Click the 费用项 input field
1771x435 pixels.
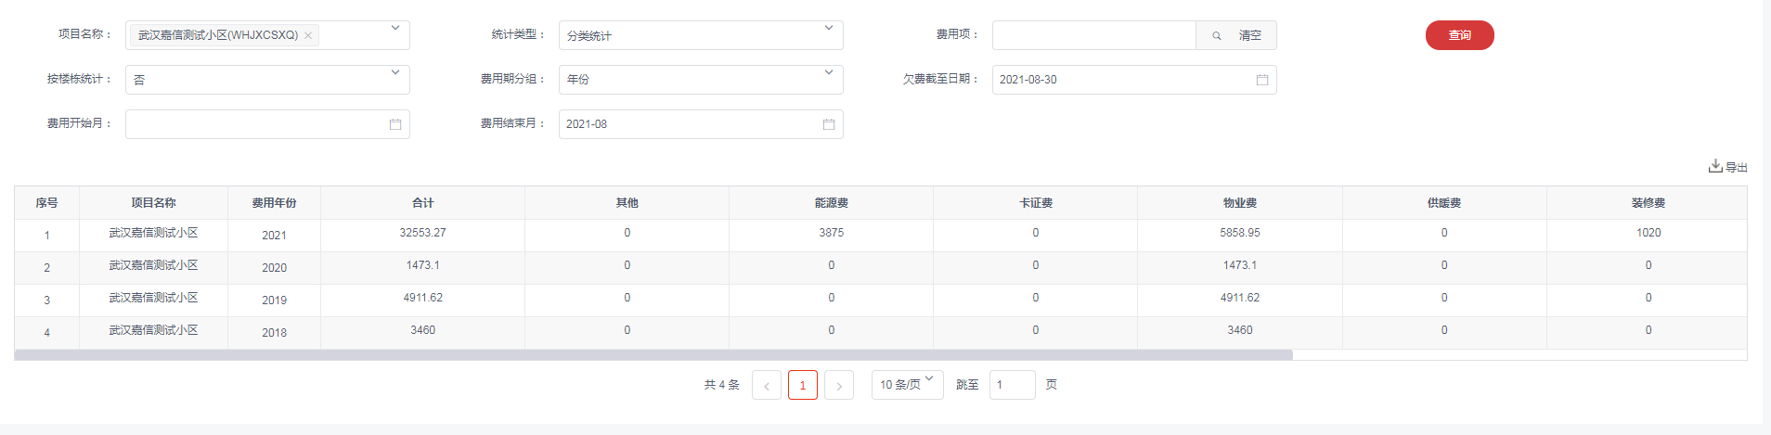(1093, 35)
